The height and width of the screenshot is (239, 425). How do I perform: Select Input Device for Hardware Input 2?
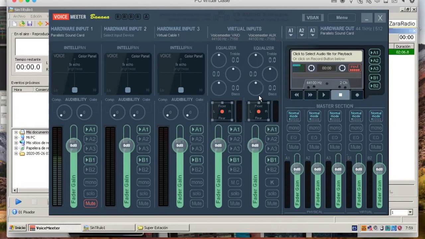(119, 35)
